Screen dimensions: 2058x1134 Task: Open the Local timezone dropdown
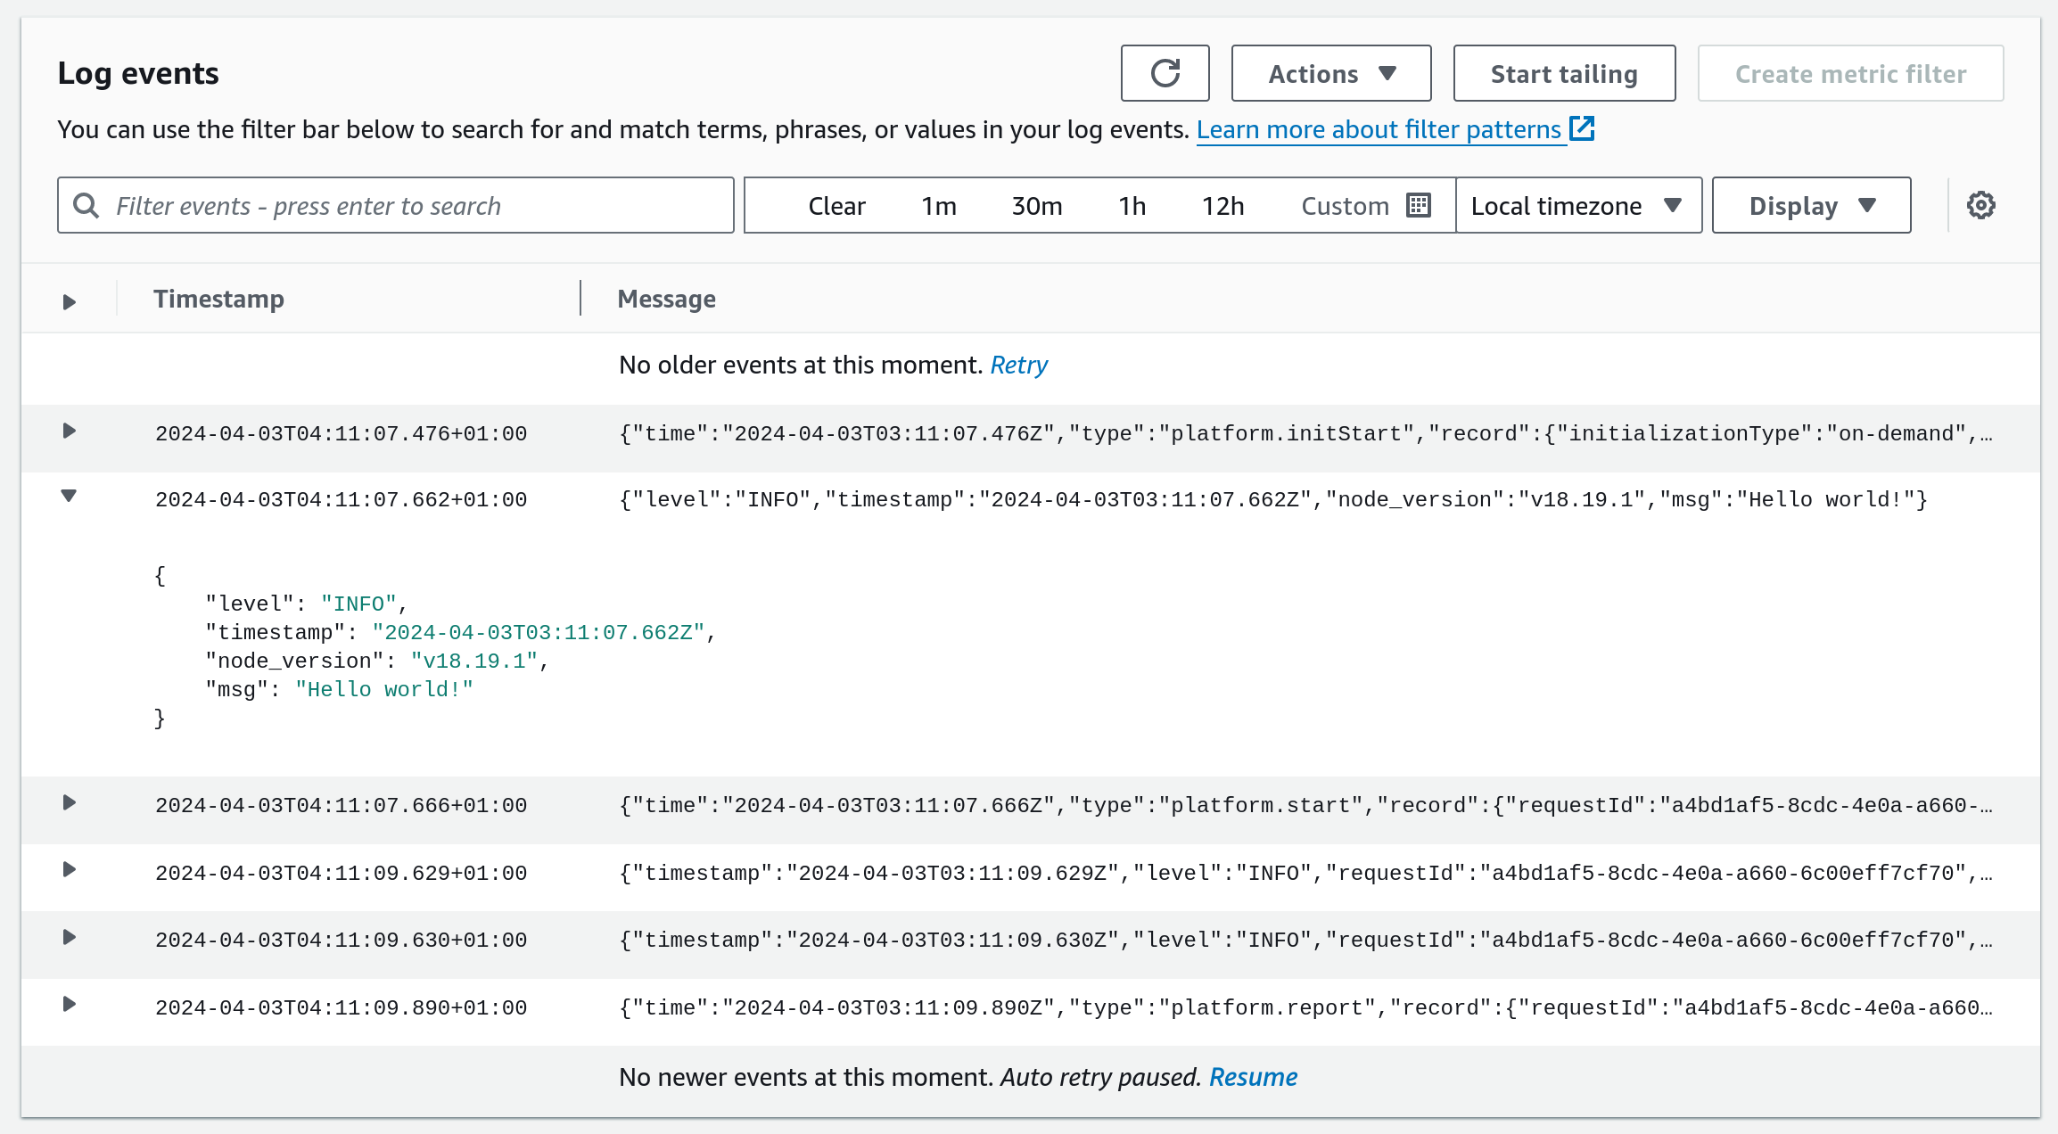point(1577,205)
